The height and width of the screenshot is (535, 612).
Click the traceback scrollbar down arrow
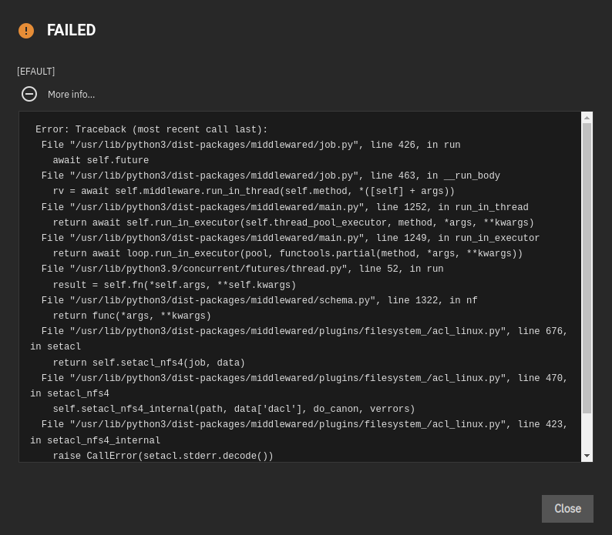[587, 456]
